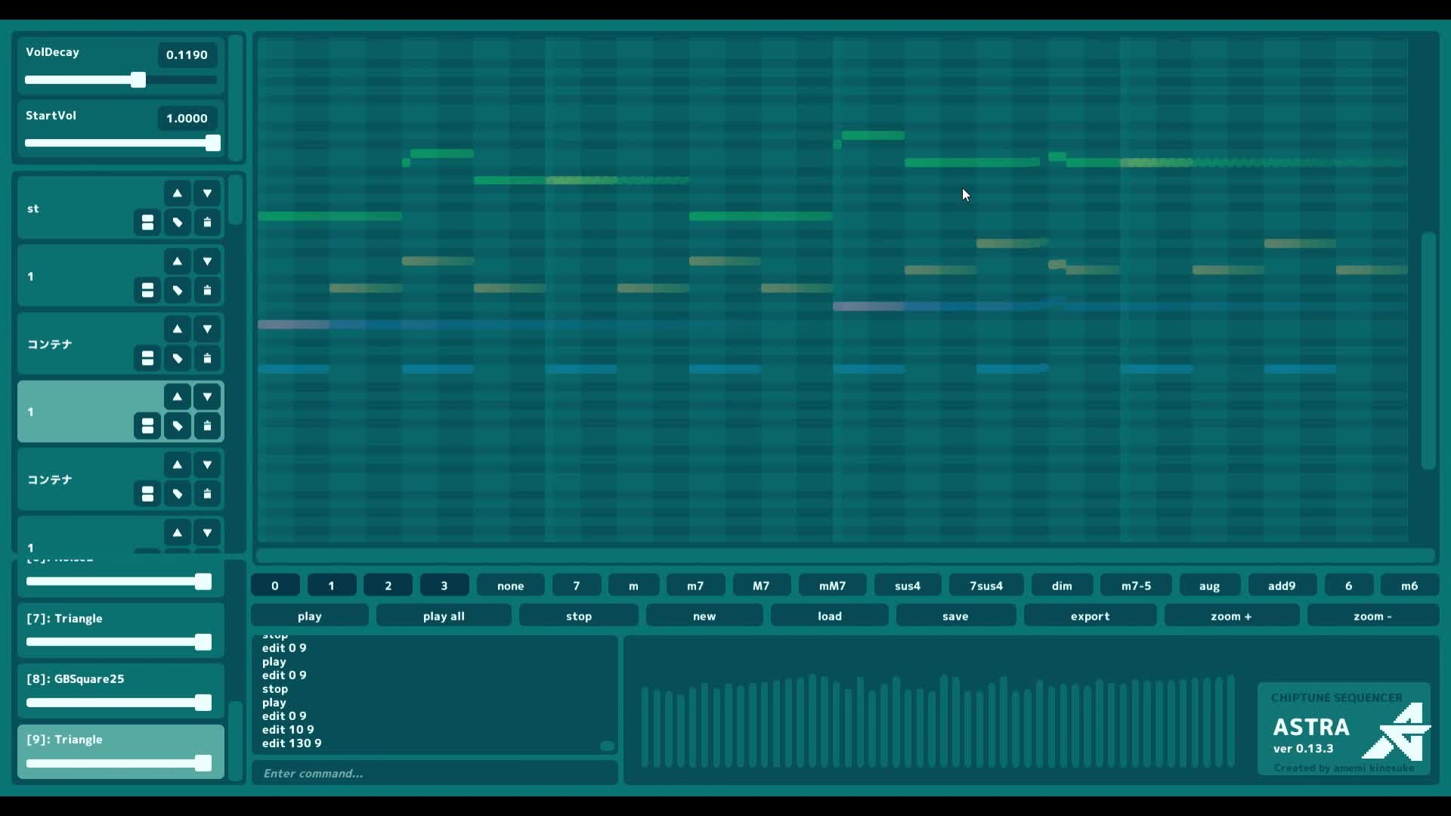Move the highlighted block up with arrow
The width and height of the screenshot is (1451, 816).
tap(178, 397)
